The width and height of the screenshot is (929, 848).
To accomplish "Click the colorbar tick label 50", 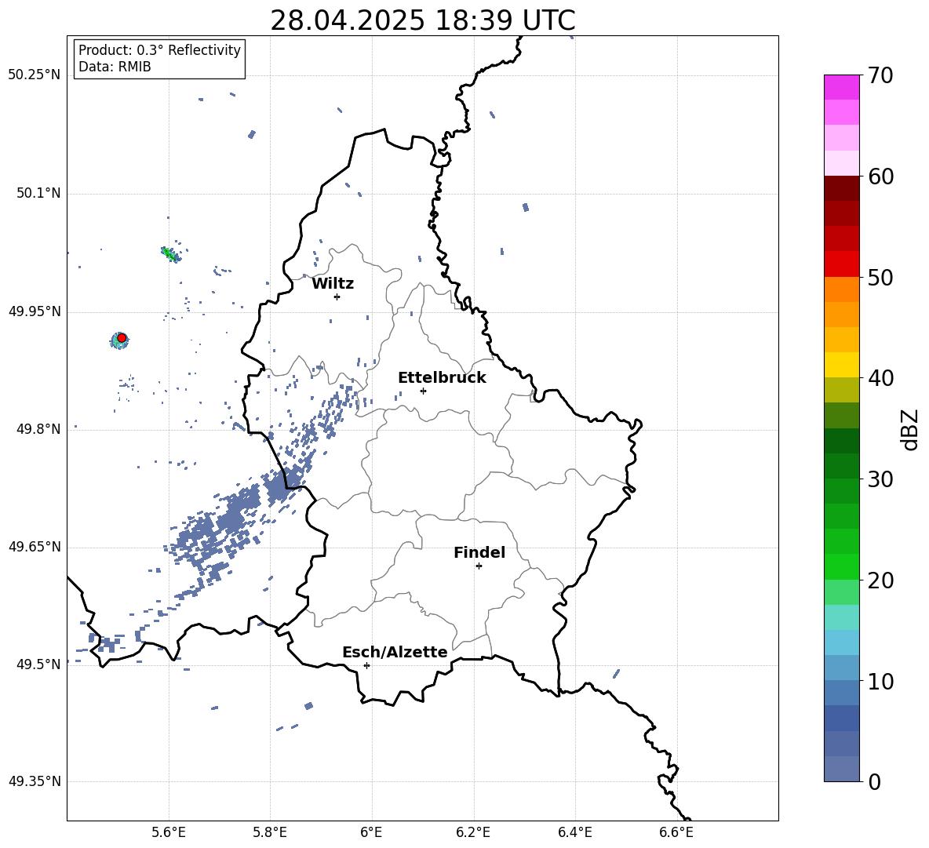I will click(880, 277).
